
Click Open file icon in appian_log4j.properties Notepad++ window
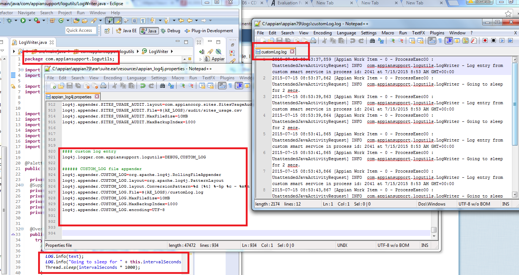pos(61,86)
